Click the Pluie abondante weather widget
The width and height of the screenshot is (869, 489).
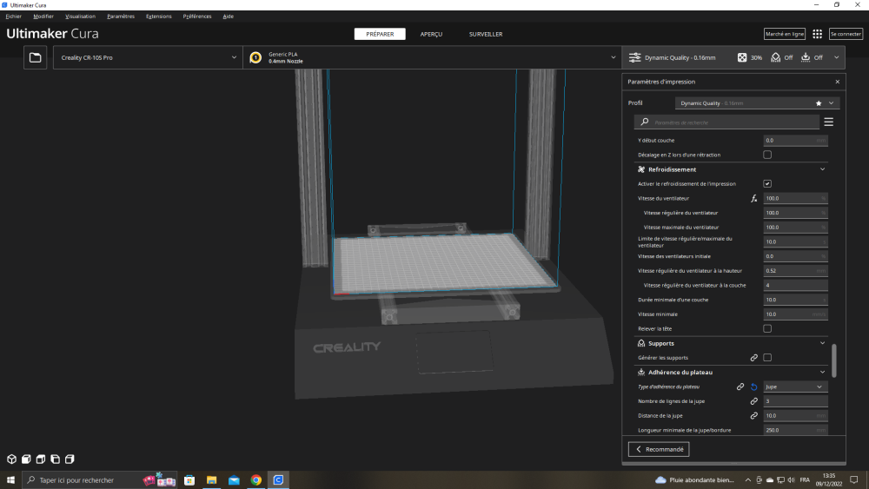click(x=694, y=480)
